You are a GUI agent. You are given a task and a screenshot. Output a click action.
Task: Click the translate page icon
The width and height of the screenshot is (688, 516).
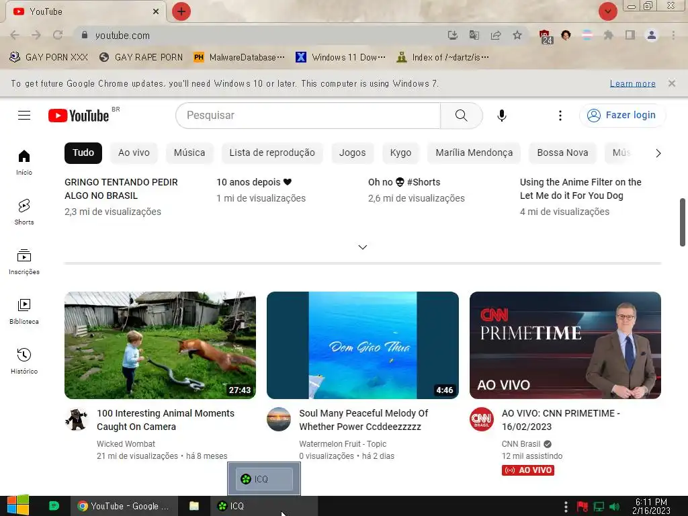pos(474,35)
